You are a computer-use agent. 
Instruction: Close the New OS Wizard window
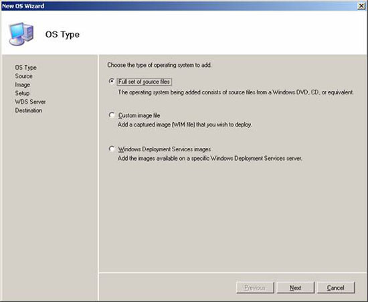(361, 6)
